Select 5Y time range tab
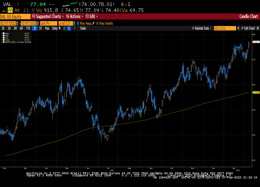 41,28
